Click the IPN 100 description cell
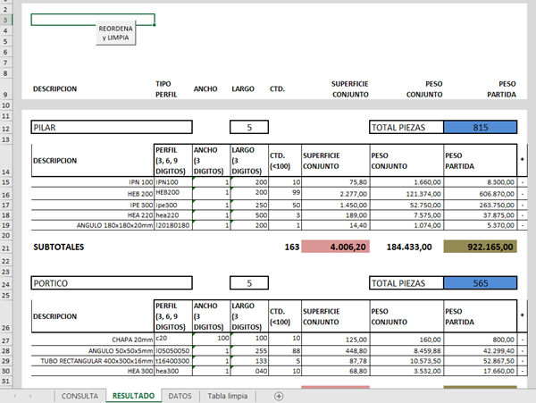 [93, 182]
